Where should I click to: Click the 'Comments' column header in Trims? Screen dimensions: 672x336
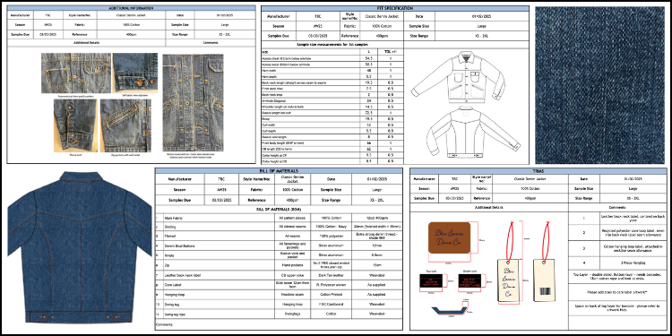pyautogui.click(x=617, y=207)
